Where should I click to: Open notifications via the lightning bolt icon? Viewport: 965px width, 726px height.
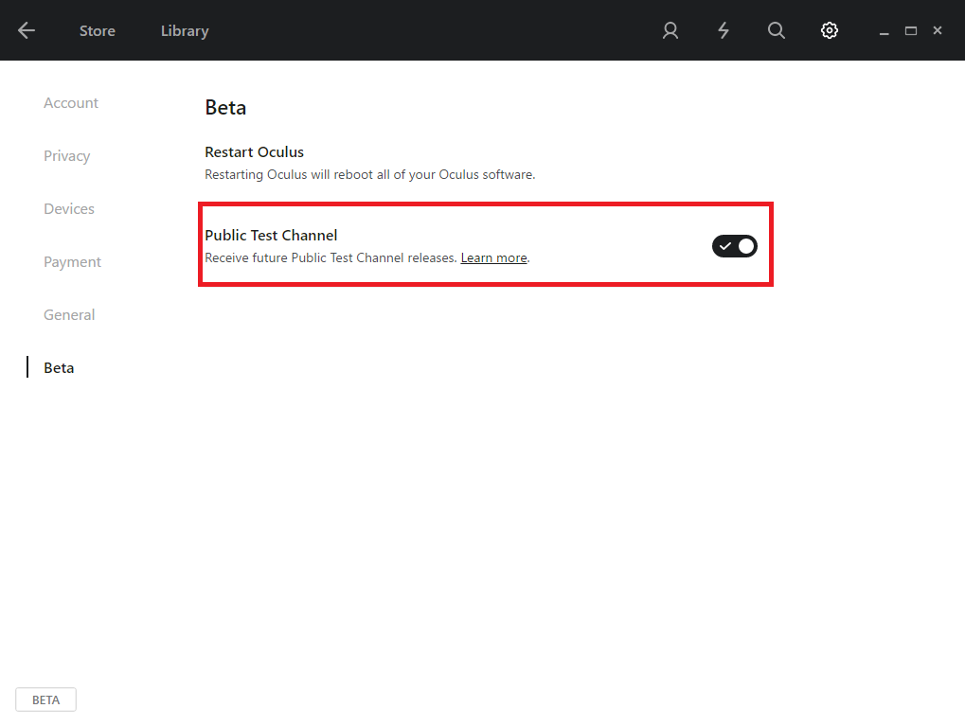724,30
